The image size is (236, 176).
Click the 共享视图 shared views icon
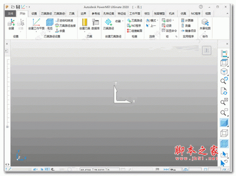tap(205, 24)
